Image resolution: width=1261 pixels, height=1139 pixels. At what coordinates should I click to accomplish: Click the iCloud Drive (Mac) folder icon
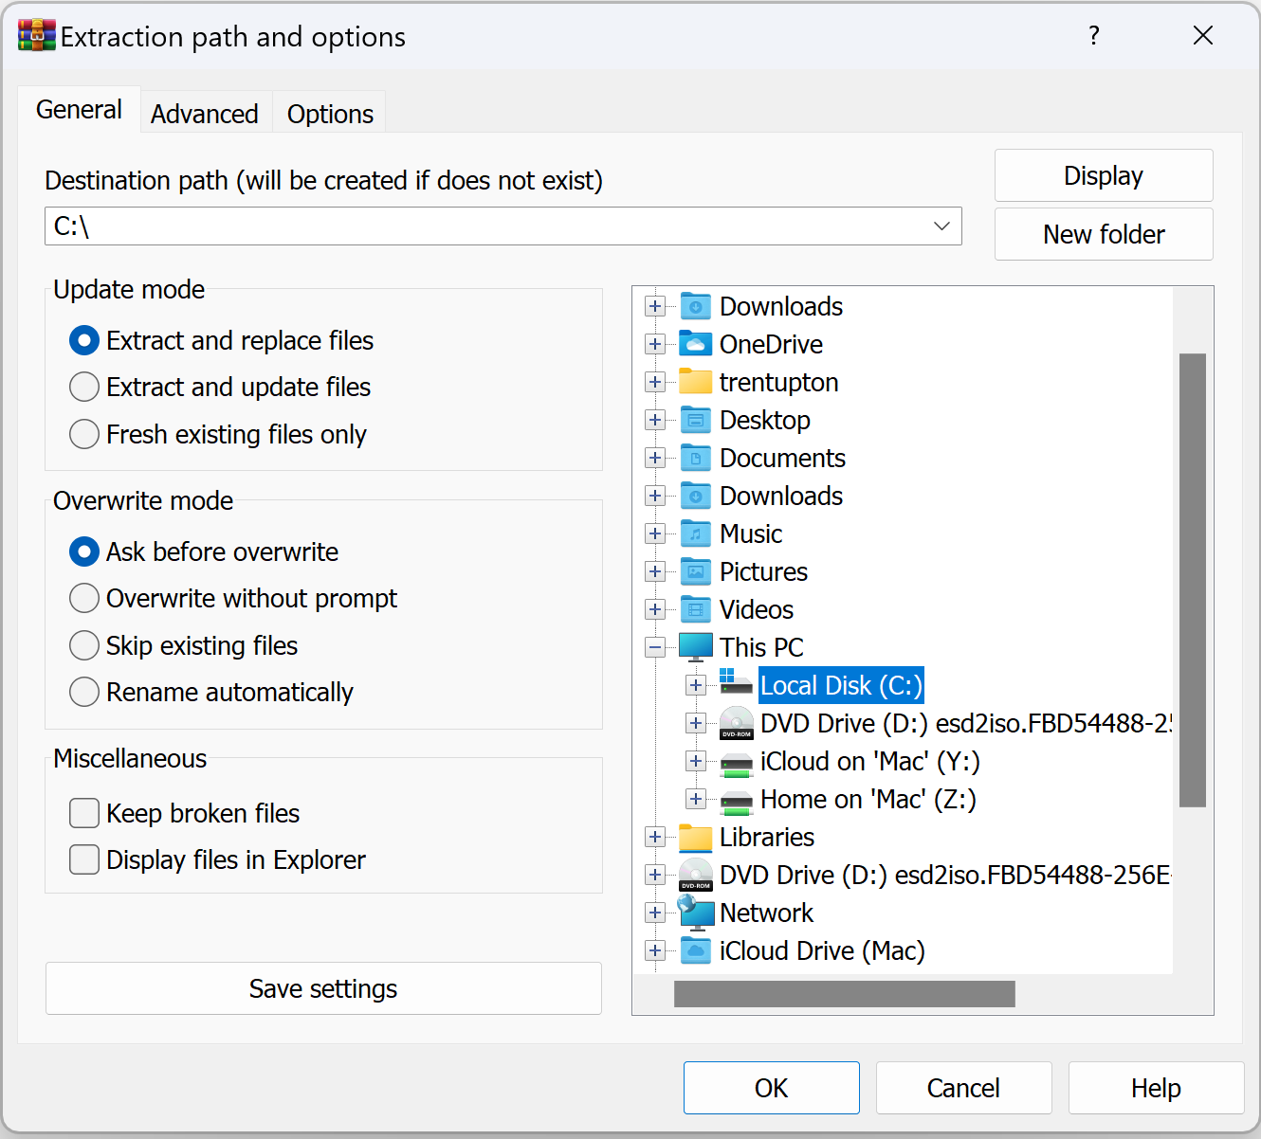click(x=695, y=950)
